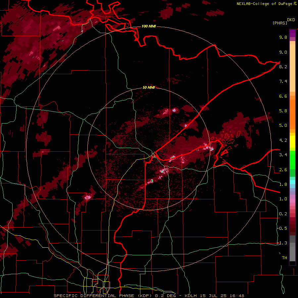The height and width of the screenshot is (298, 298).
Task: Pick the cyan band of the color bar near 1.8
Action: [x=292, y=182]
